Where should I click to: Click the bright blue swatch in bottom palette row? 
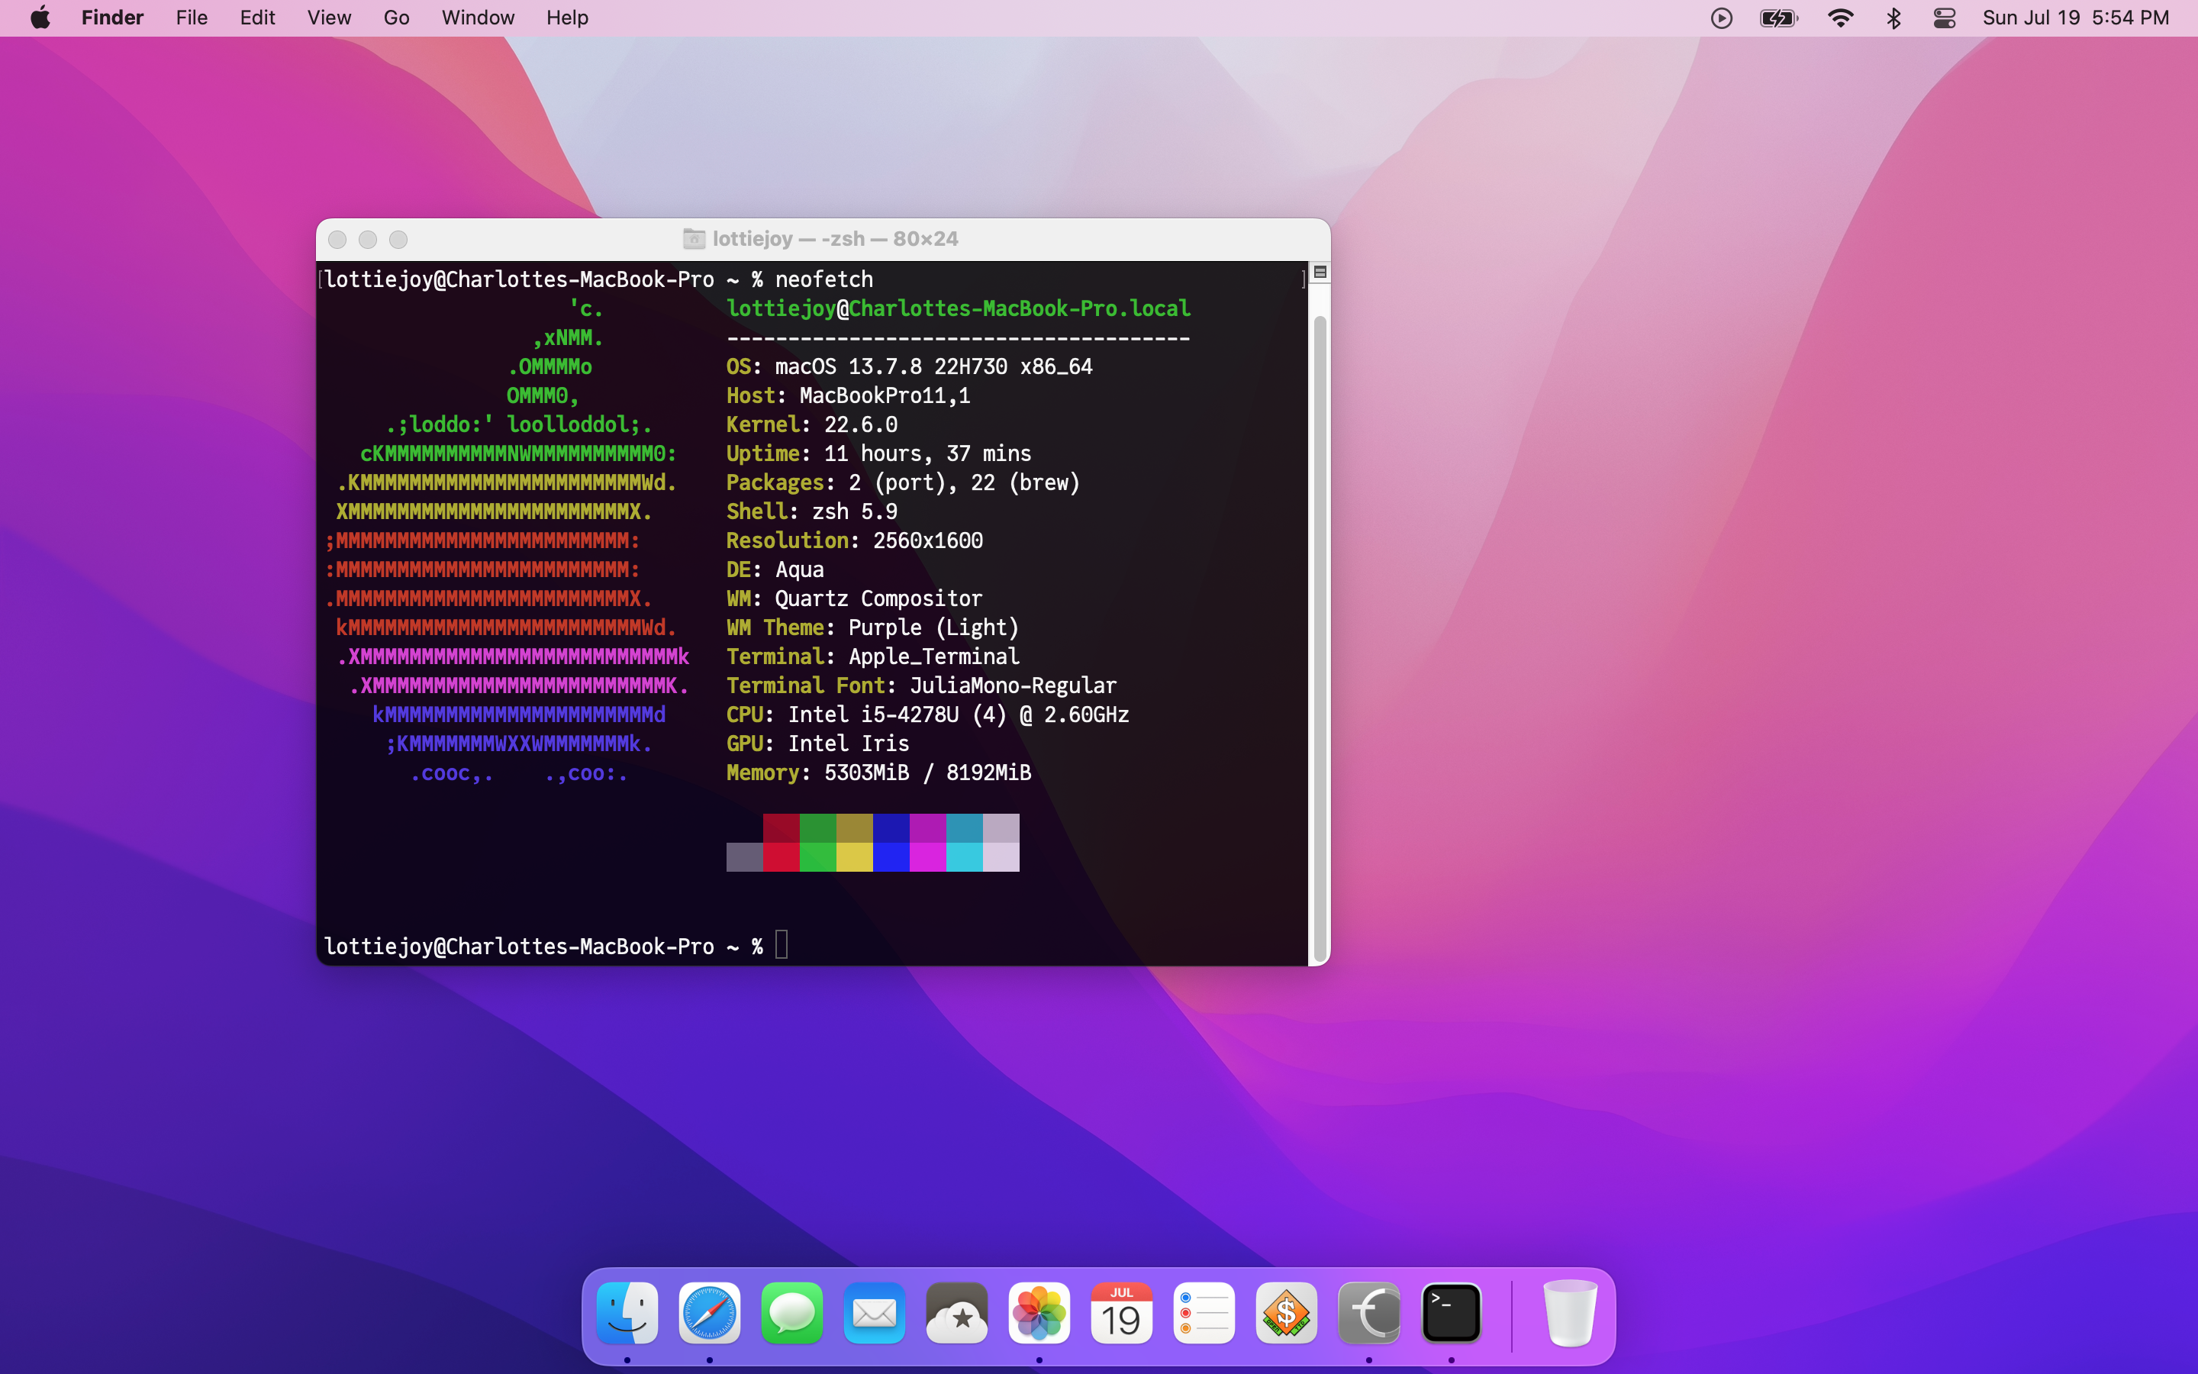[x=891, y=857]
